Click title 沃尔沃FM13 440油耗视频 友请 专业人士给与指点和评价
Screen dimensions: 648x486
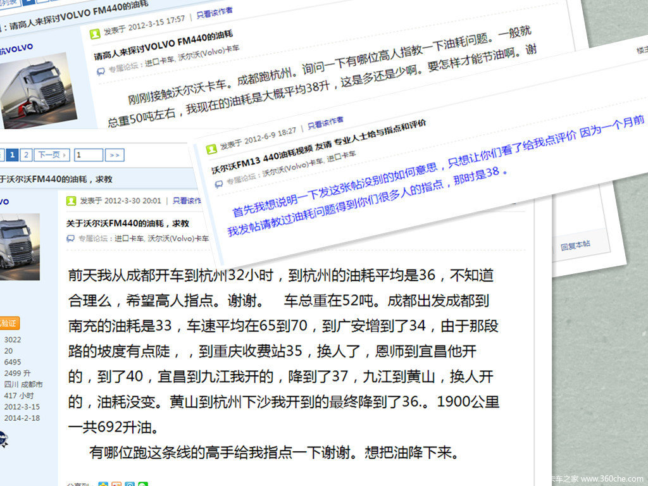pyautogui.click(x=318, y=147)
